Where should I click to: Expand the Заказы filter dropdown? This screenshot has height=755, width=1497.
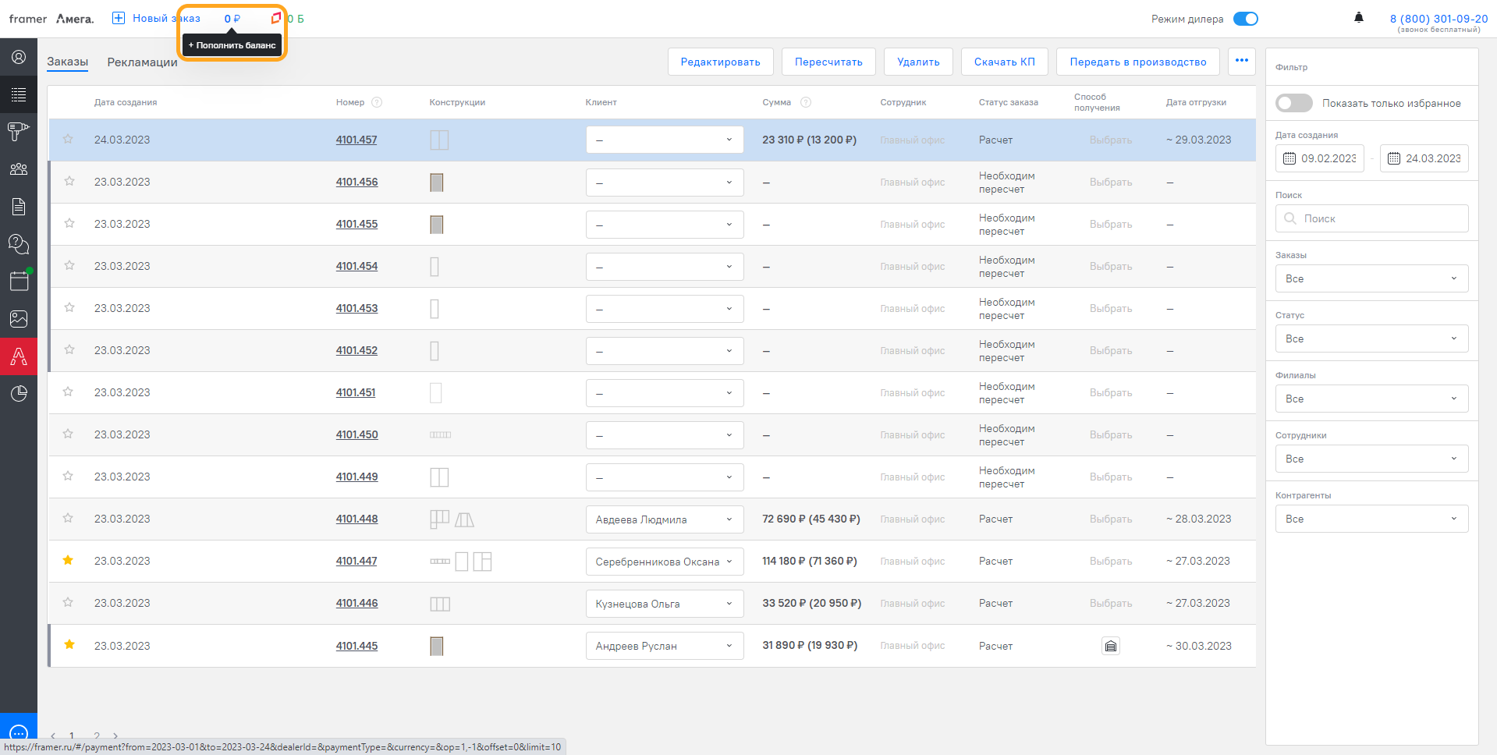1371,278
